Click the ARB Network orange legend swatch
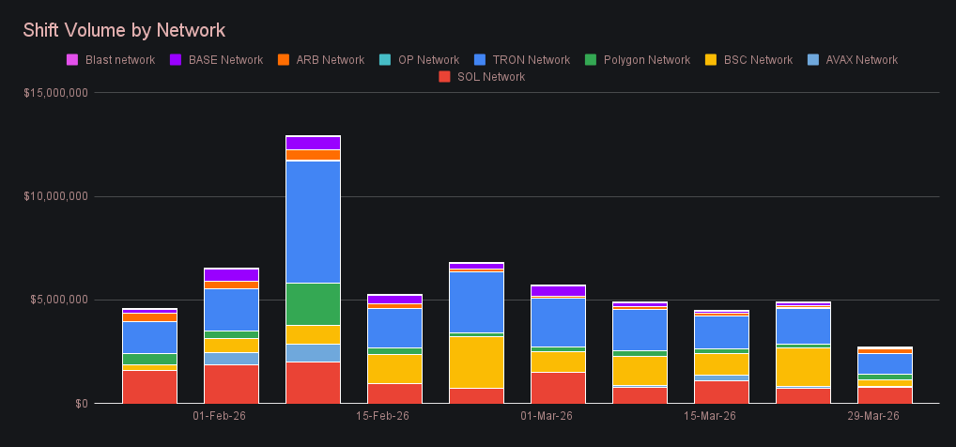The width and height of the screenshot is (956, 447). pyautogui.click(x=283, y=60)
